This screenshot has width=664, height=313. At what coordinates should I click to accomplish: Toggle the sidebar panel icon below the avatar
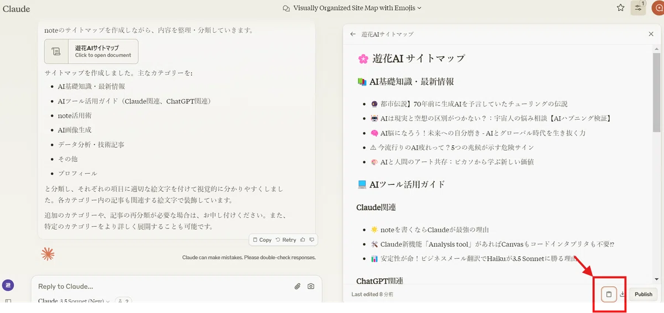tap(8, 302)
